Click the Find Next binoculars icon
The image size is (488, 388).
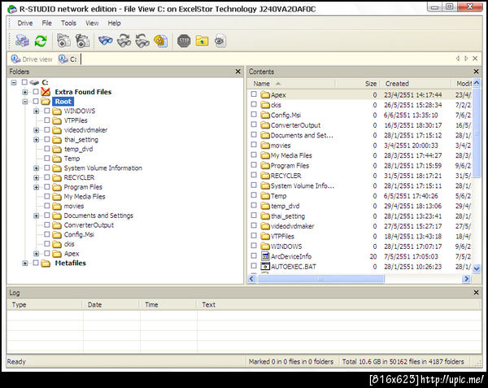click(x=124, y=41)
